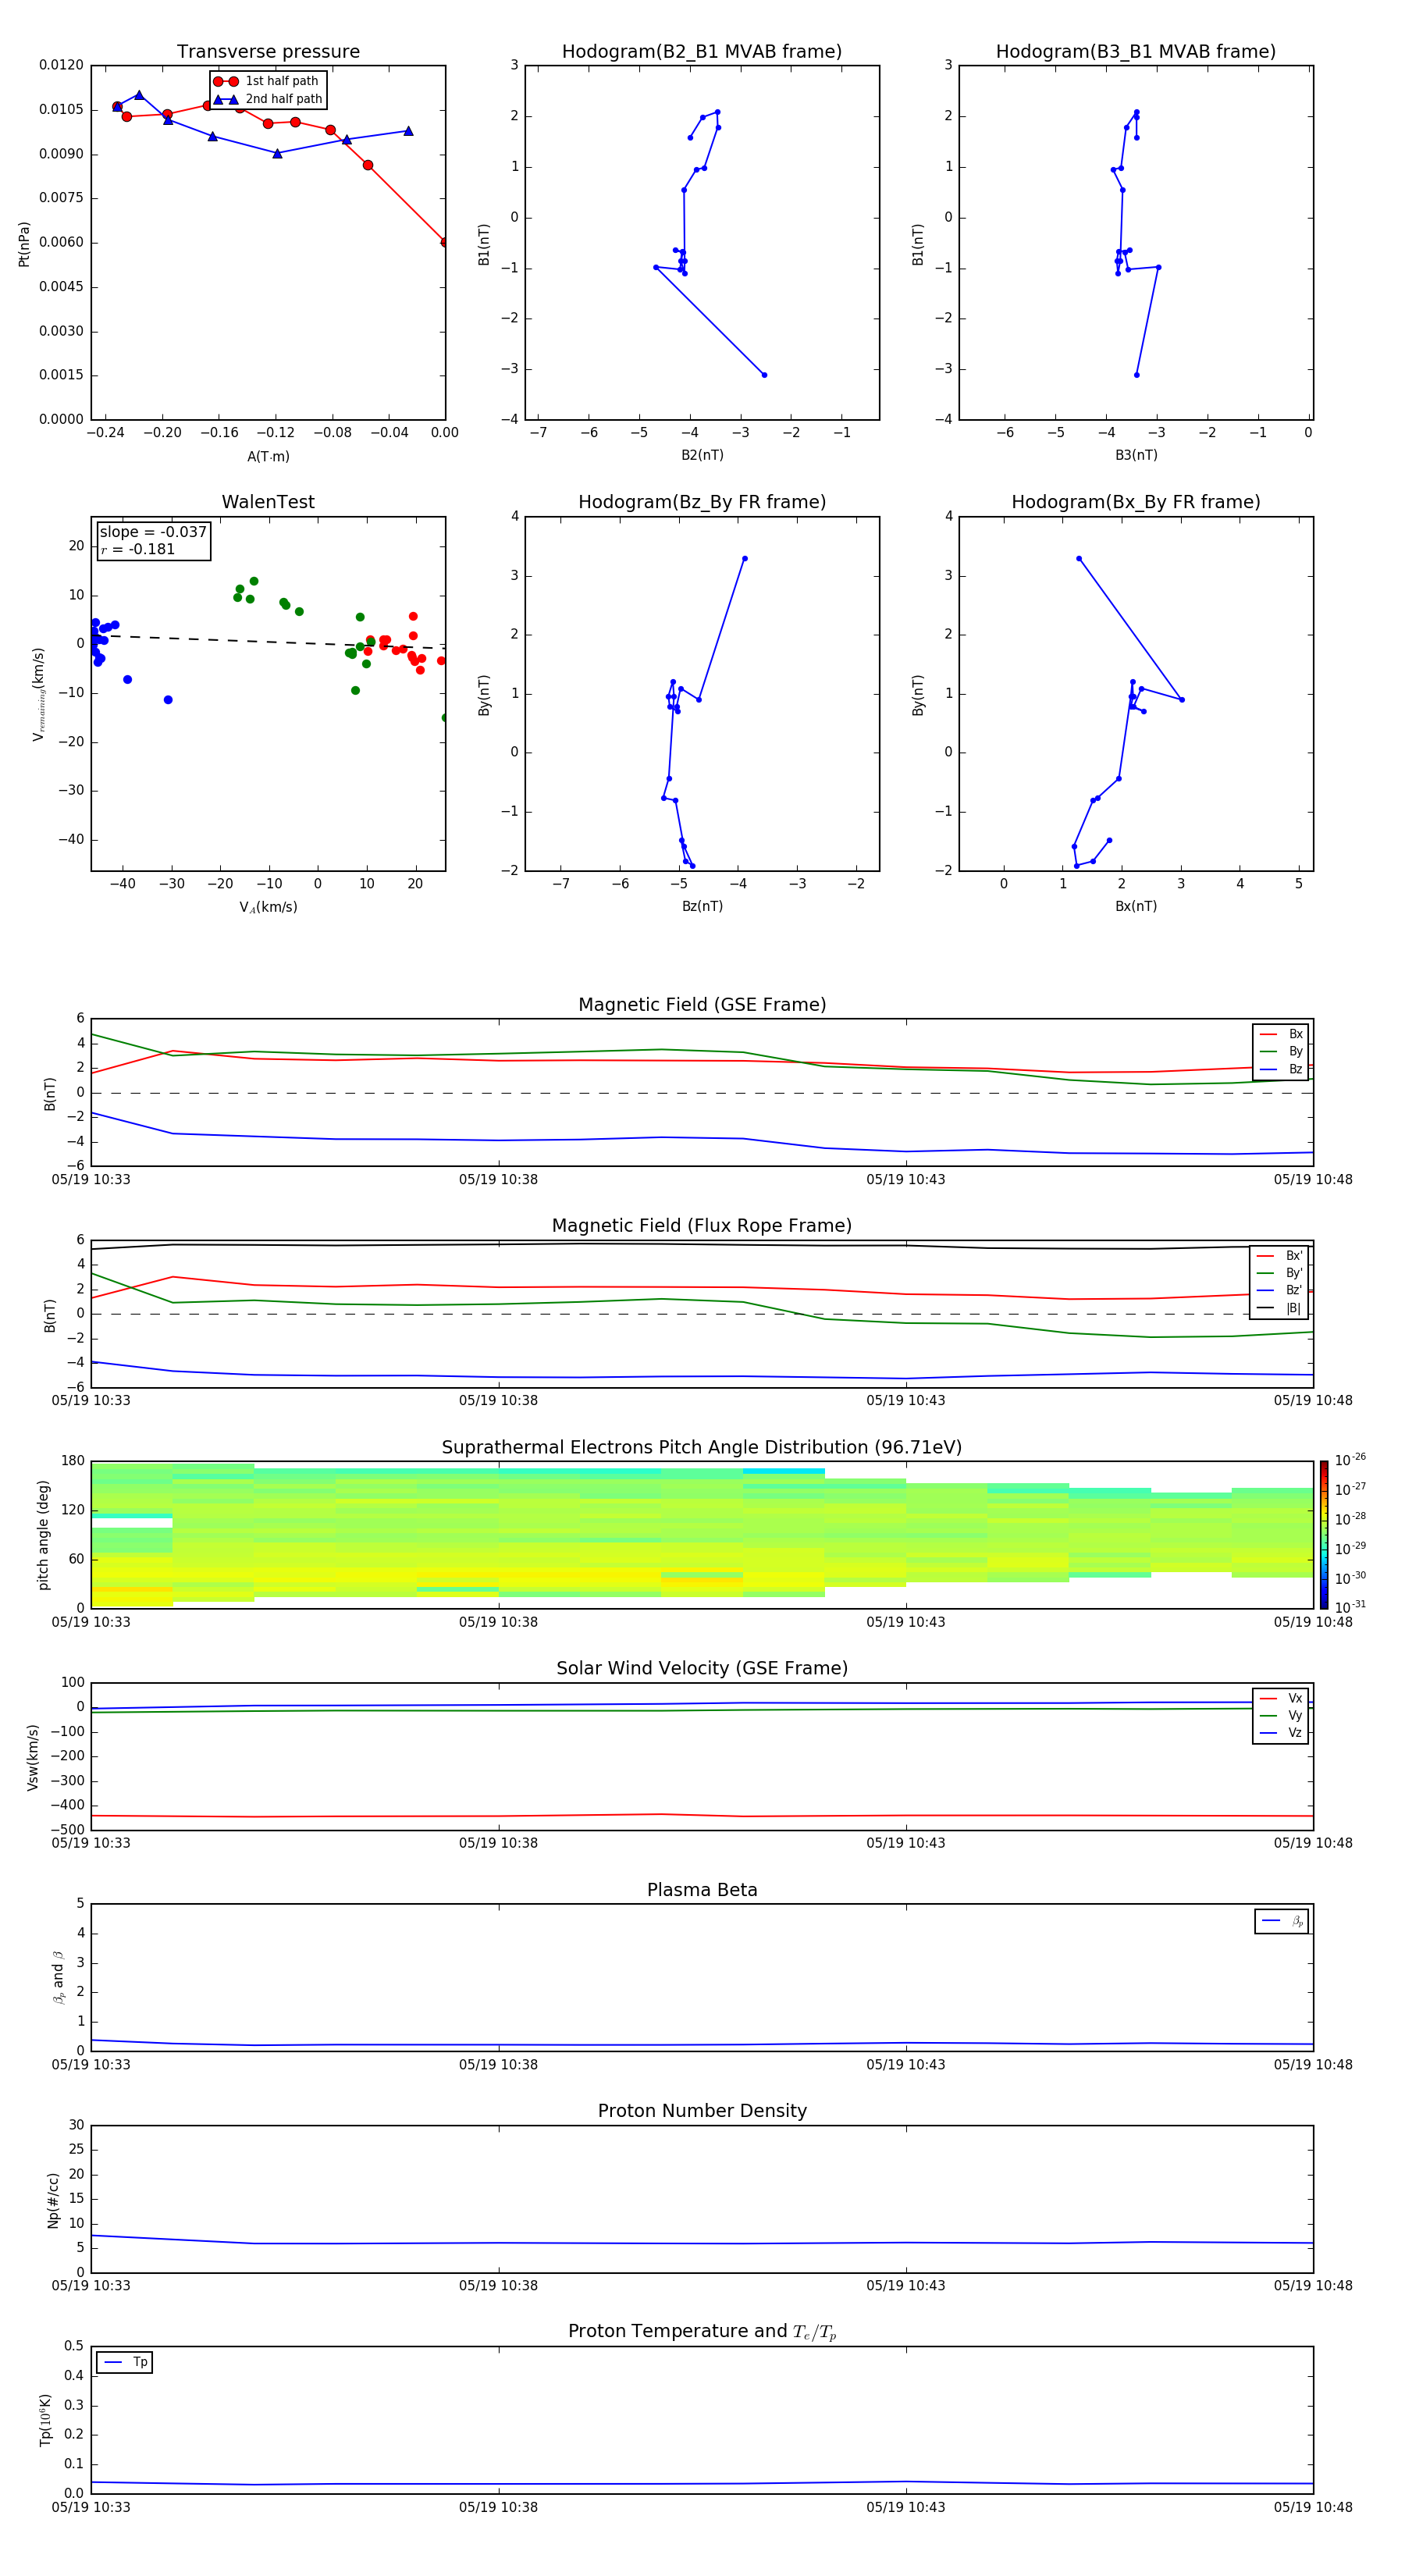Click the 'Transverse pressure' plot title
The width and height of the screenshot is (1405, 2576).
[x=268, y=52]
